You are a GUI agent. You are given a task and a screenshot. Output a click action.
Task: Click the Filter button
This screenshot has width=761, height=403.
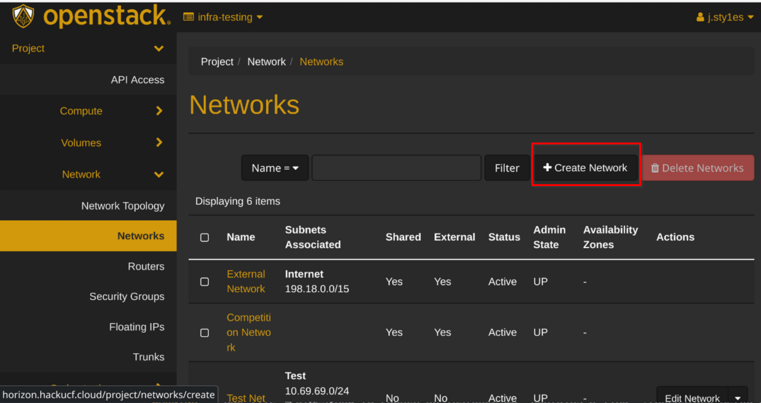point(507,168)
